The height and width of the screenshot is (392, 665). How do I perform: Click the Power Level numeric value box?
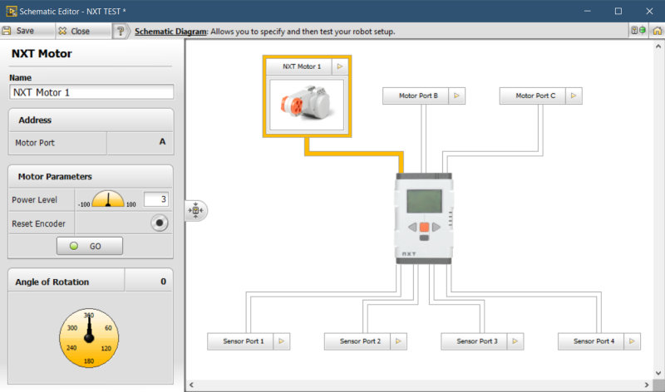click(x=155, y=199)
